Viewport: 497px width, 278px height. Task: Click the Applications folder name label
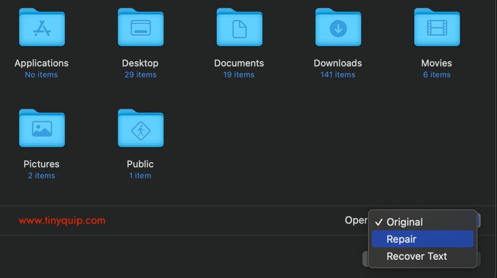41,63
